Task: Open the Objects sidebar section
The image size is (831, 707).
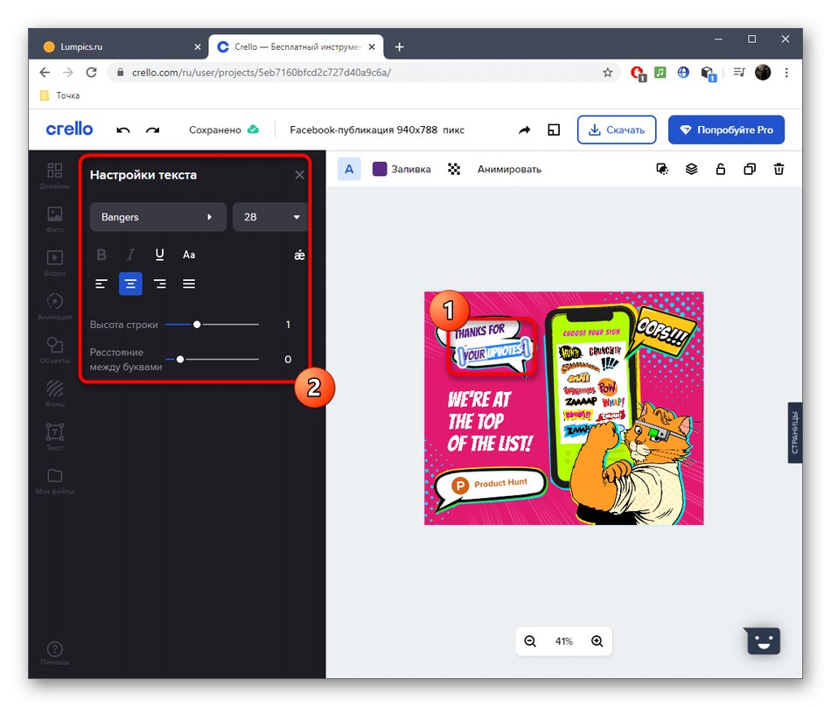Action: point(54,350)
